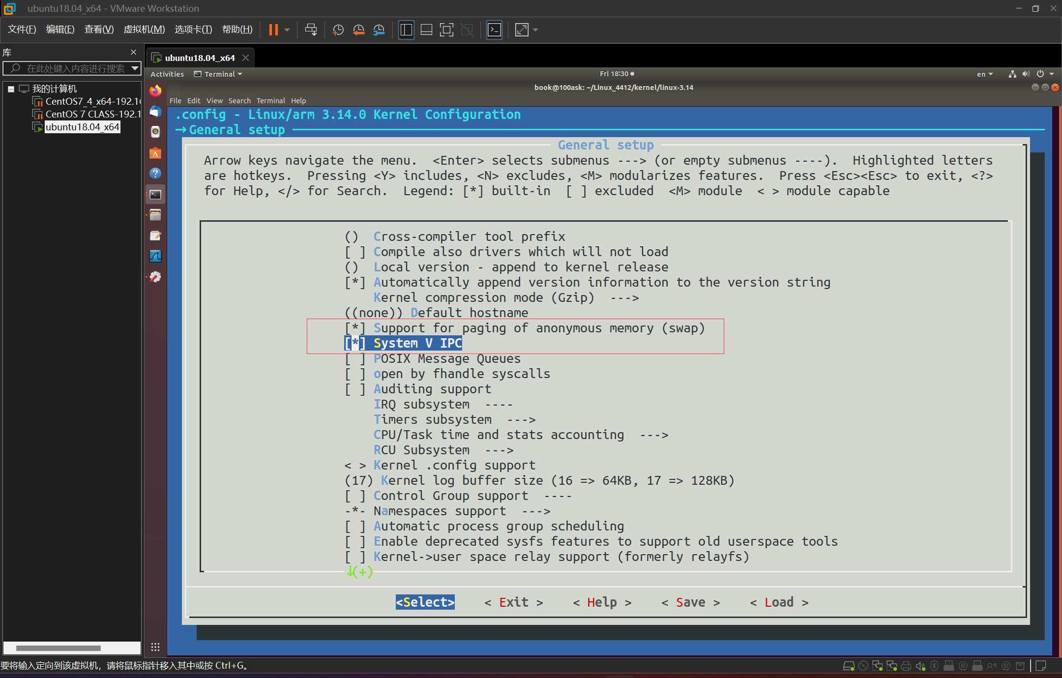Toggle Control Group support checkbox
Viewport: 1062px width, 678px height.
(x=355, y=496)
